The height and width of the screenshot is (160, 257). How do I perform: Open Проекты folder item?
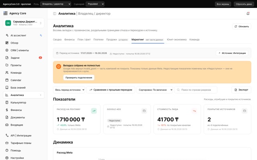[24, 65]
